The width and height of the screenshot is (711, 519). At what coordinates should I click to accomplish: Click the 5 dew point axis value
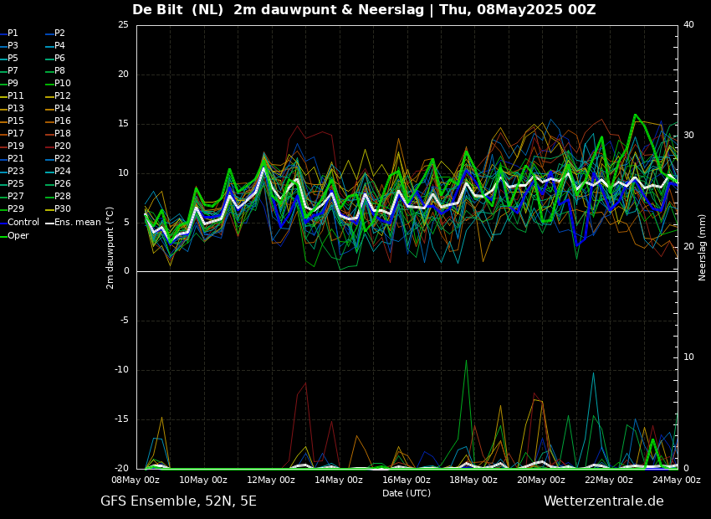tap(126, 223)
